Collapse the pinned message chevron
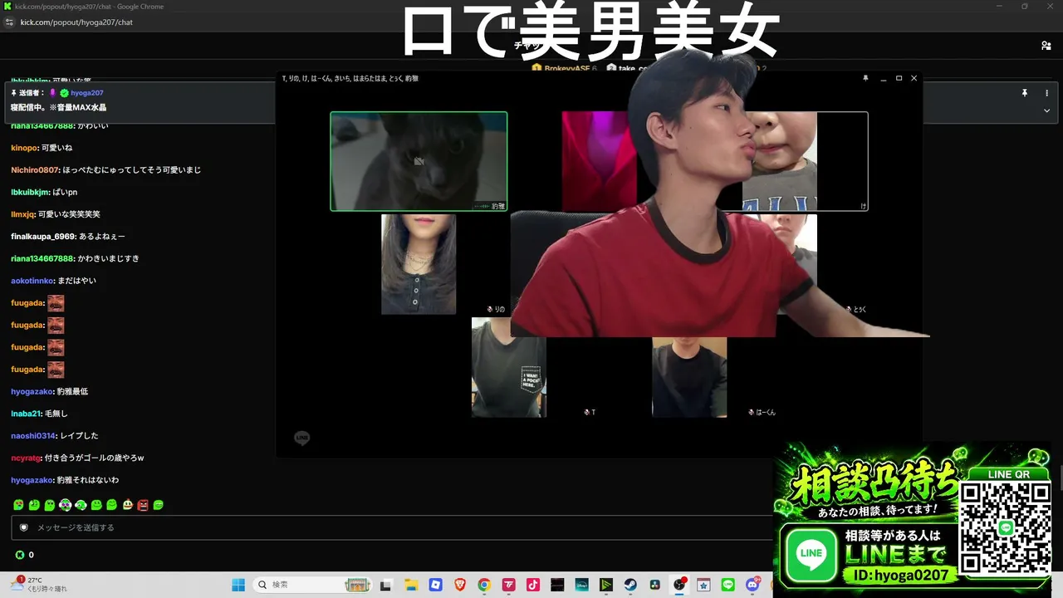Screen dimensions: 1063x598 pos(1046,110)
